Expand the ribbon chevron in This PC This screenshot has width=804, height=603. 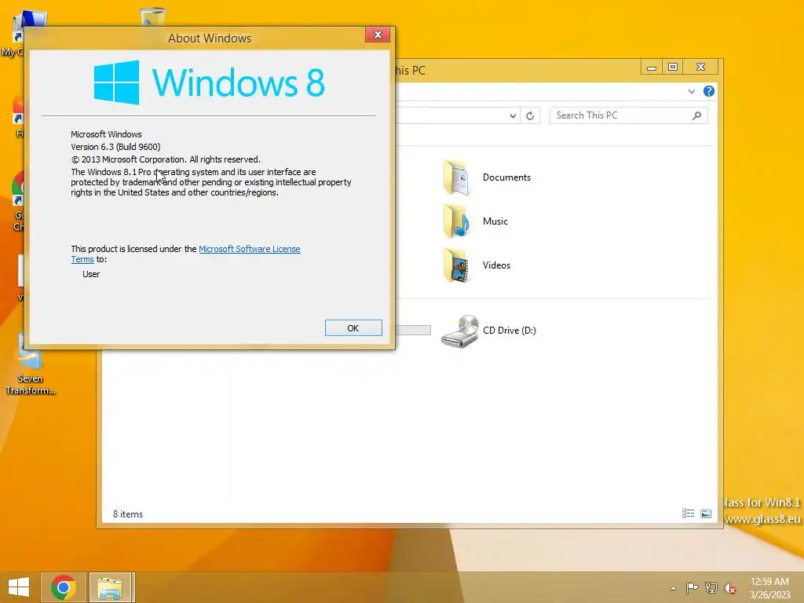(691, 91)
